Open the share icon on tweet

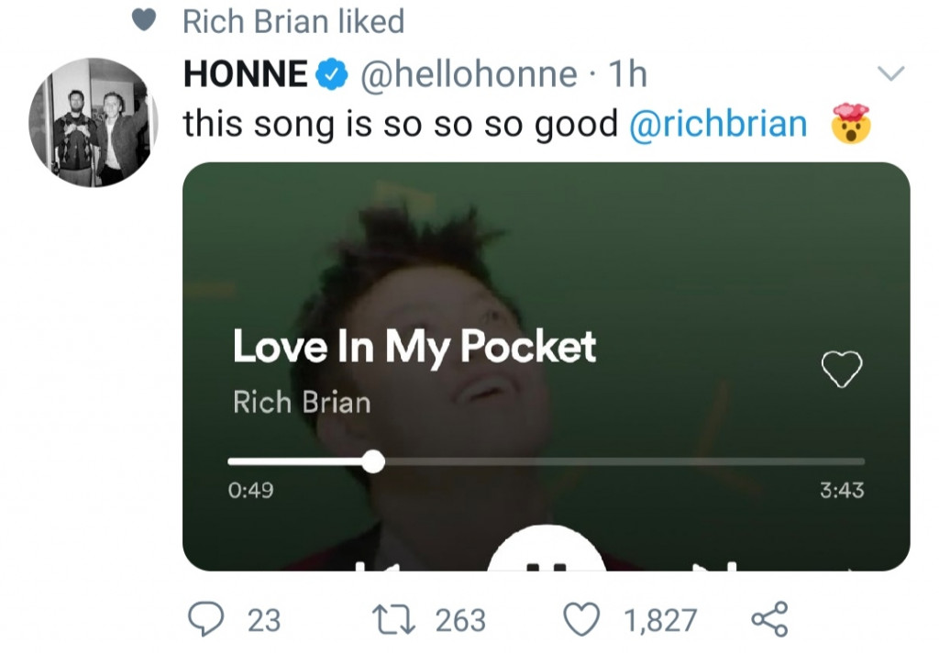point(768,620)
